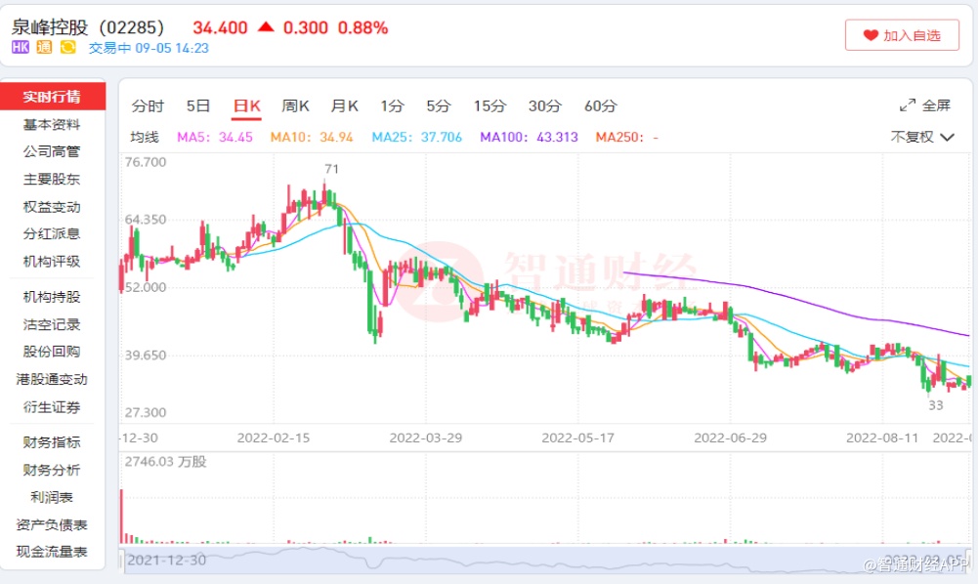The height and width of the screenshot is (584, 979).
Task: Select the 日K chart tab
Action: click(x=246, y=106)
